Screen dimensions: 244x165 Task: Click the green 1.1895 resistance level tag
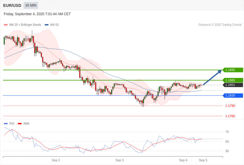[233, 70]
